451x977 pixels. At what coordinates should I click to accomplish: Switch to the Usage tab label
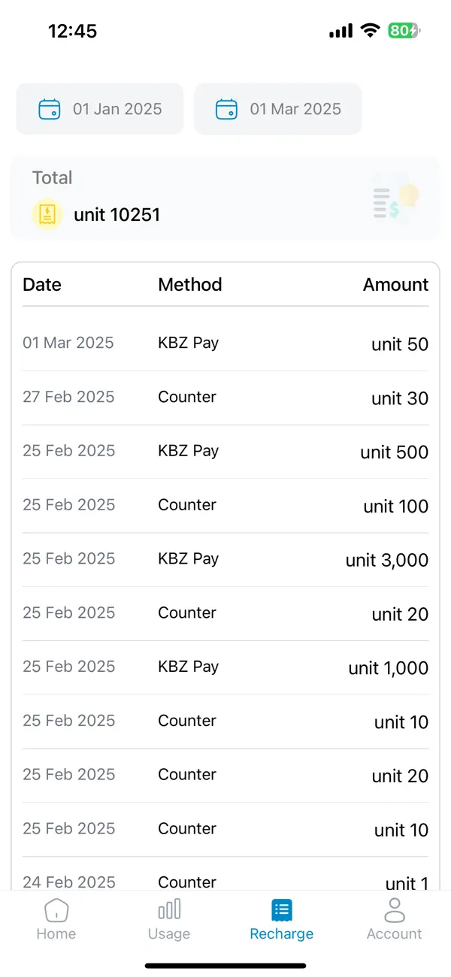click(x=169, y=934)
